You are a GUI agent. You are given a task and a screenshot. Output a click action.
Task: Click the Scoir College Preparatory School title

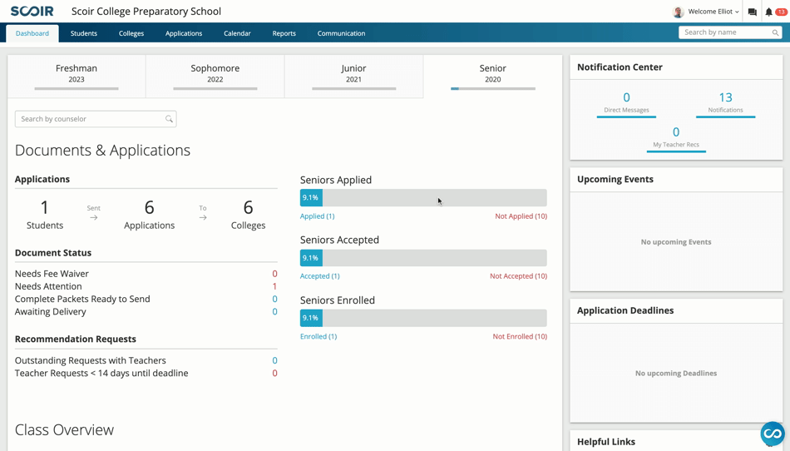point(146,11)
